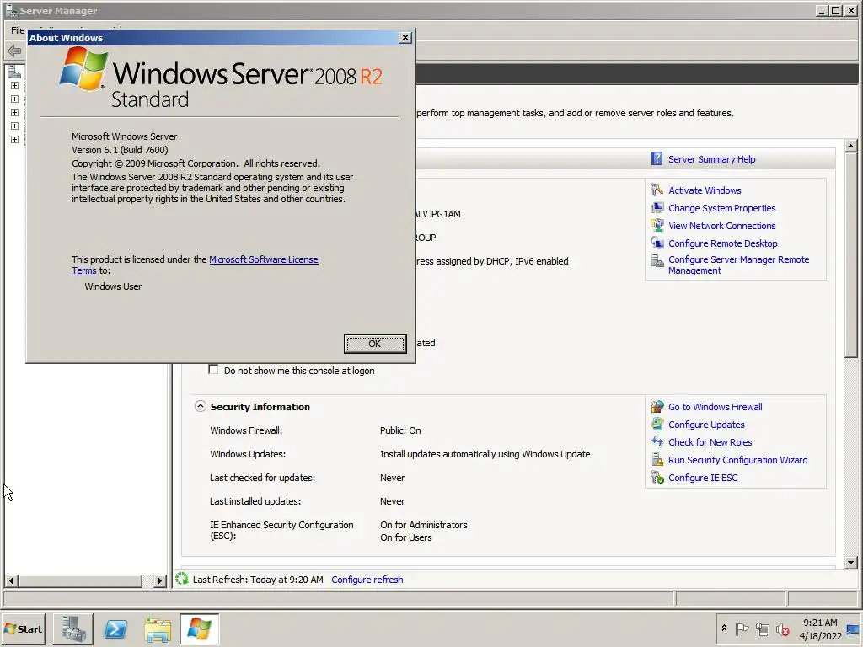The image size is (863, 647).
Task: Click the Windows logo in About dialog
Action: pos(83,69)
